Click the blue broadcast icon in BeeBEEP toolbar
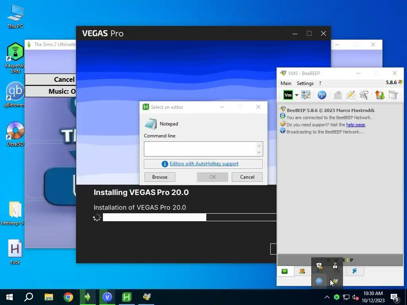 pos(322,95)
